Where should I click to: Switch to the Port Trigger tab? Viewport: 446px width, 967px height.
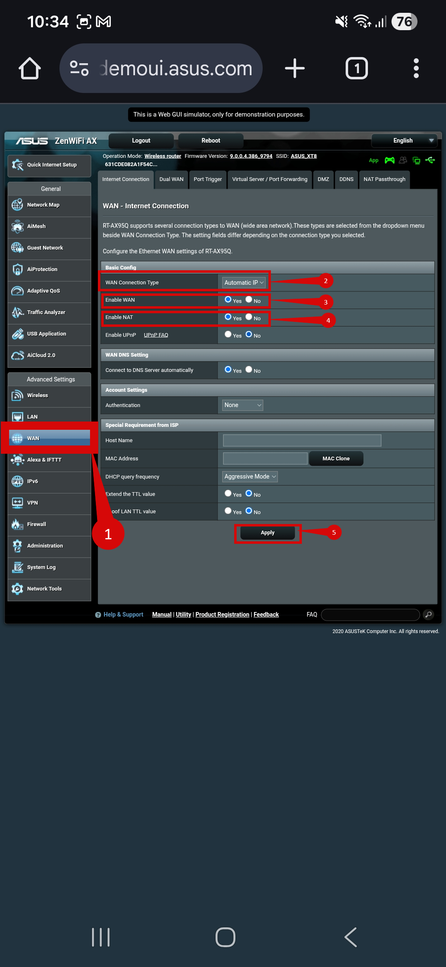click(x=208, y=179)
